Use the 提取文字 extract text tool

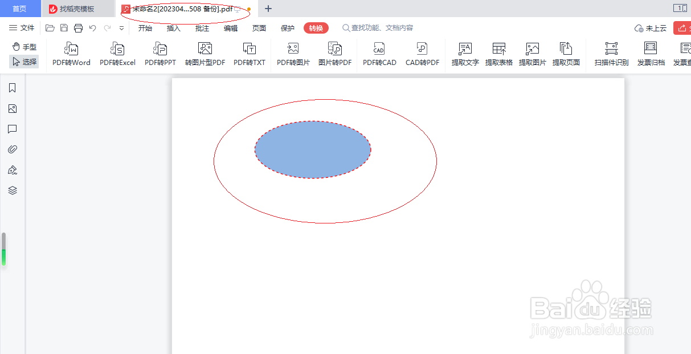(465, 54)
